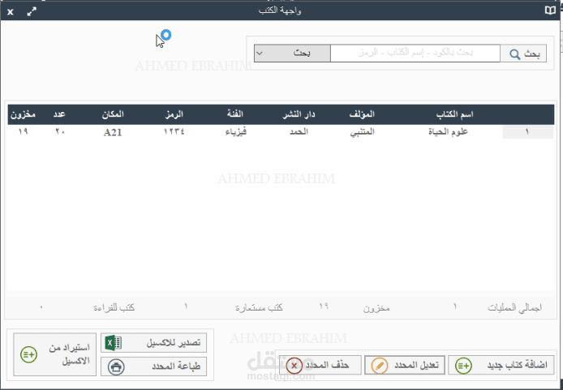
Task: Click printer icon on طباعة المحدد
Action: tap(116, 367)
